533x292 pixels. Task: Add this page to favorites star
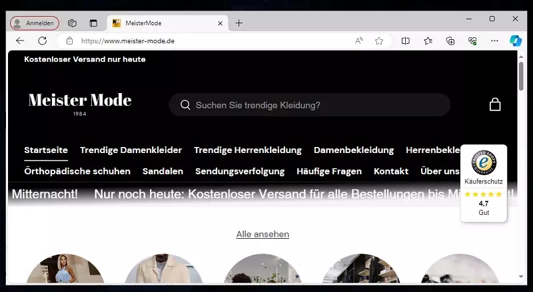(379, 41)
